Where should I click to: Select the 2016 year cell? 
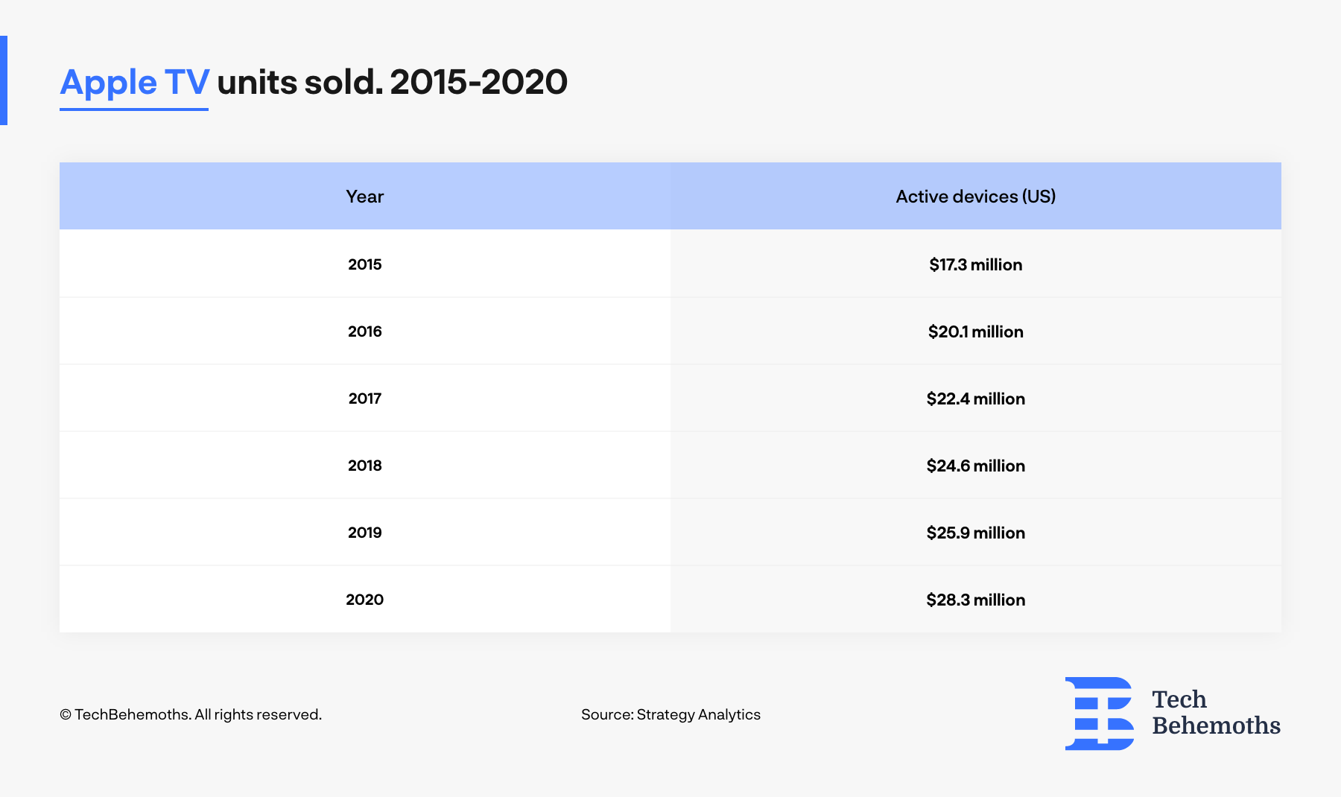click(365, 331)
